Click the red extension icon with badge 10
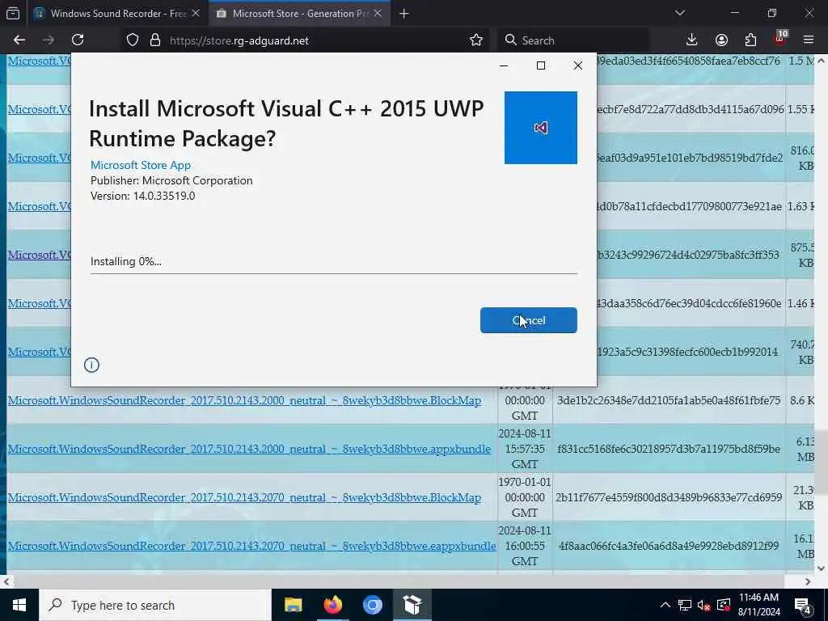The width and height of the screenshot is (828, 621). click(x=780, y=39)
